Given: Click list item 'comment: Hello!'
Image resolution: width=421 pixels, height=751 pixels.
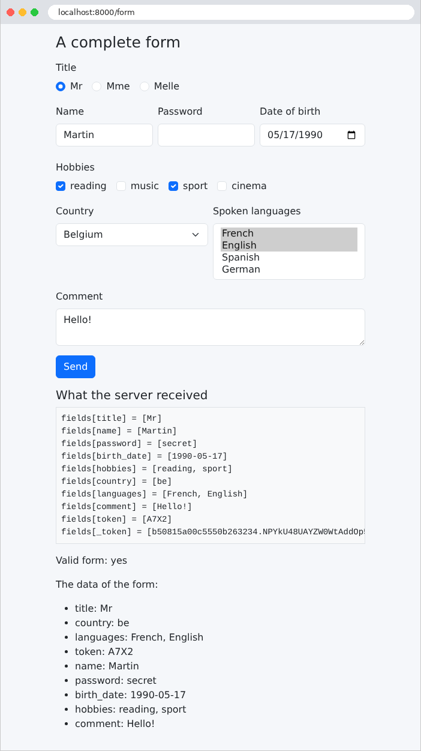Looking at the screenshot, I should (x=115, y=724).
